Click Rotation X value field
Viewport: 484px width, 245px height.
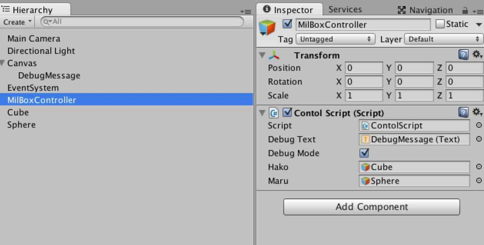coord(364,81)
